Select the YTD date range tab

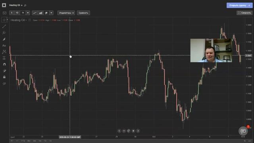[23, 141]
